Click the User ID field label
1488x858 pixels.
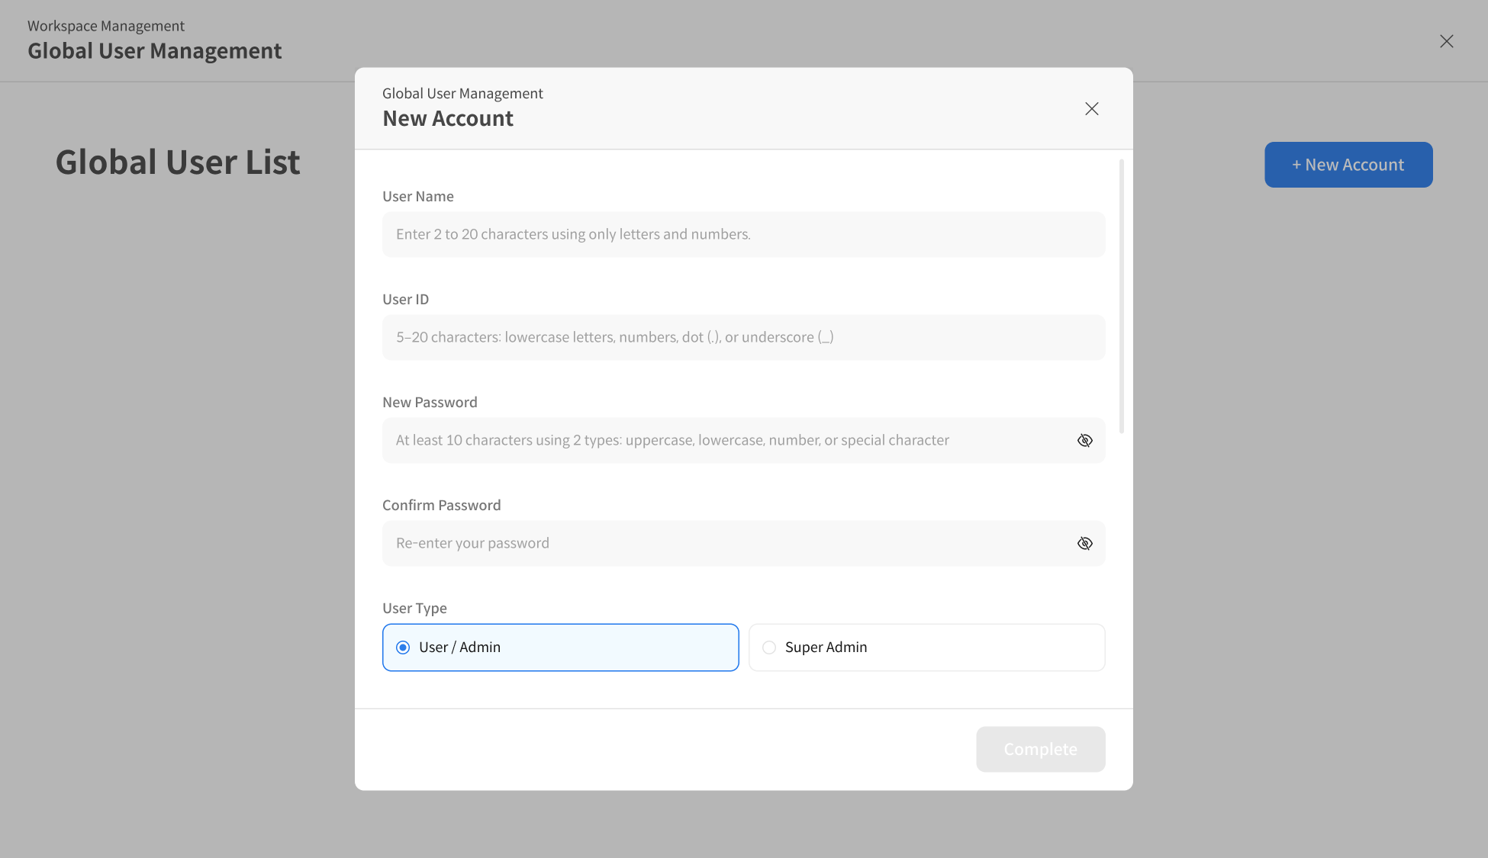pos(405,300)
